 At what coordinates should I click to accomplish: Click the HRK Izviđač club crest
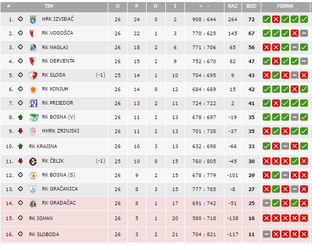pyautogui.click(x=33, y=19)
